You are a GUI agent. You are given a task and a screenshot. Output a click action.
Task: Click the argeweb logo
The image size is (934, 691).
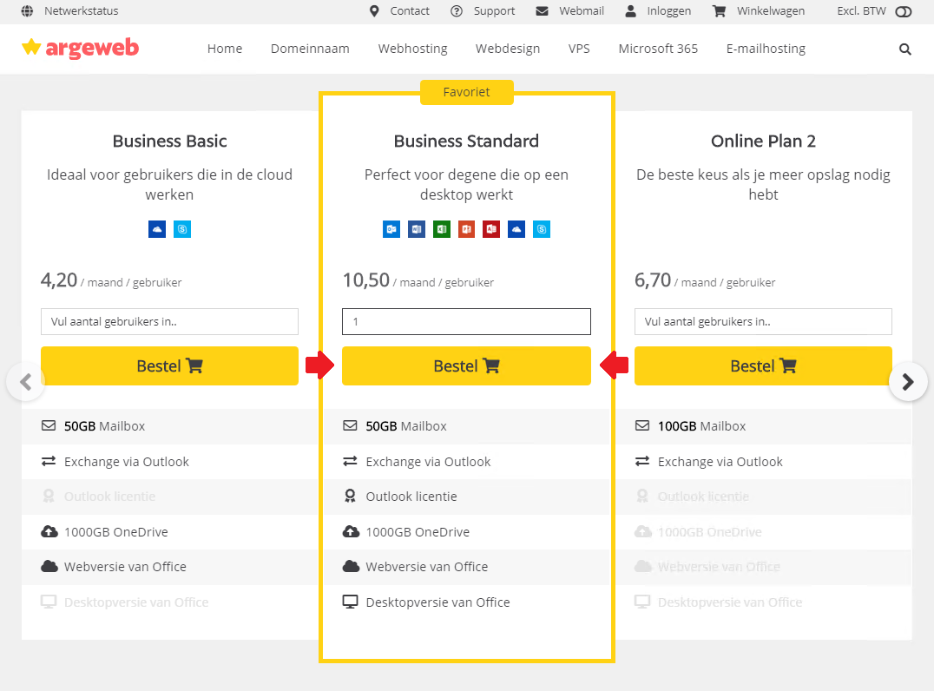coord(80,48)
